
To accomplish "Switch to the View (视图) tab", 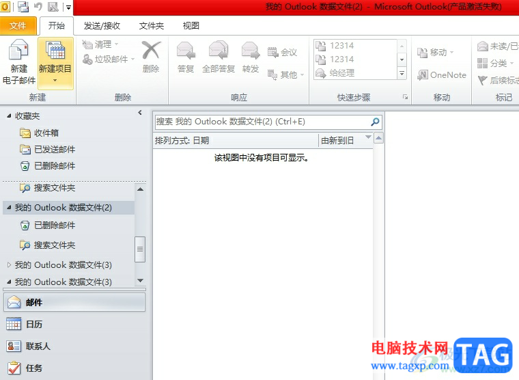I will [191, 25].
